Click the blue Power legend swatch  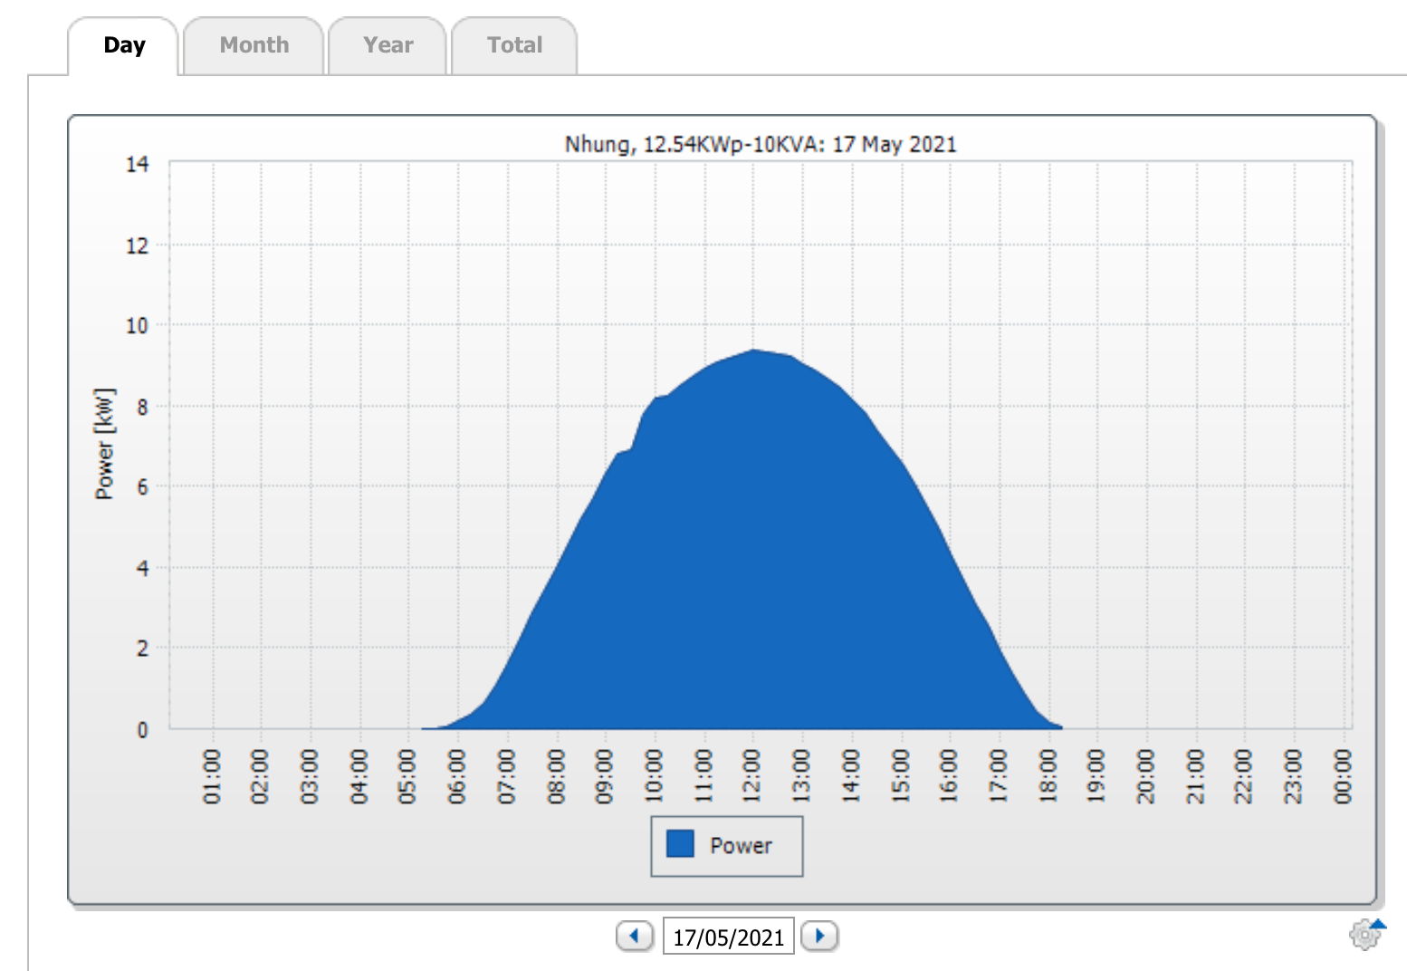point(680,844)
